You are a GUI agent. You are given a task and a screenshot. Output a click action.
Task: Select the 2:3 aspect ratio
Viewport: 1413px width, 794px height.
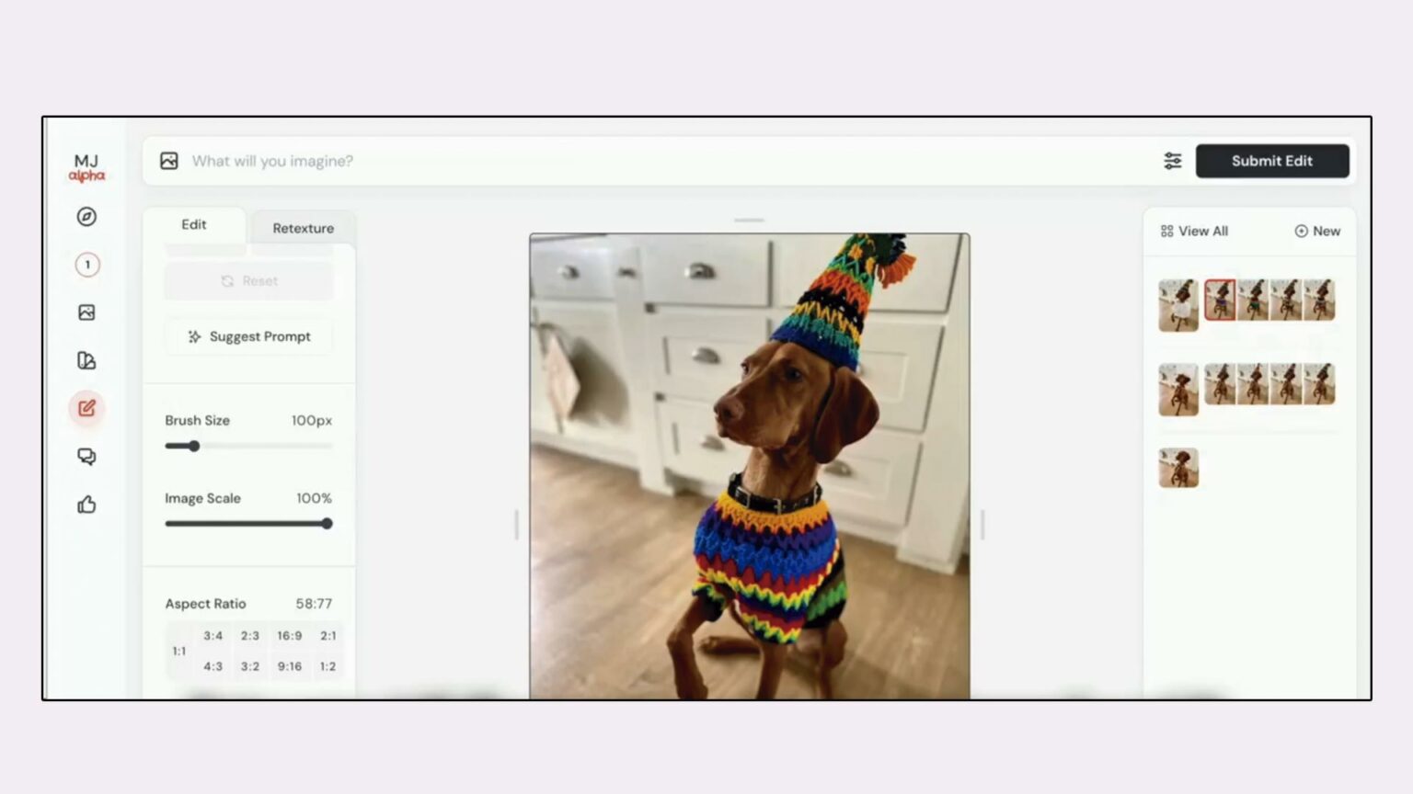(x=250, y=636)
